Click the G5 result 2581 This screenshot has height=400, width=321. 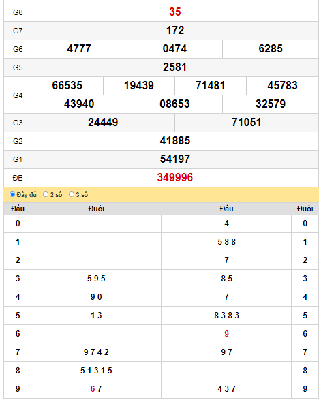(175, 67)
